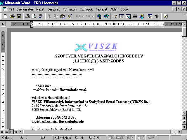Click the vertical scrollbar thumb
Viewport: 187px width, 140px height.
point(184,32)
